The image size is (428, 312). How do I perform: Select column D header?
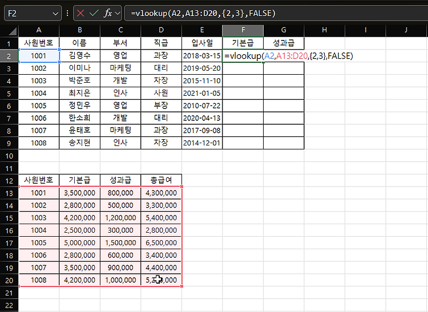click(x=161, y=30)
